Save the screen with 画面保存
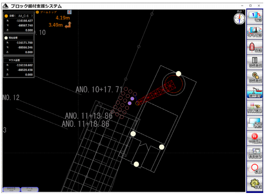This screenshot has height=194, width=265. (255, 153)
